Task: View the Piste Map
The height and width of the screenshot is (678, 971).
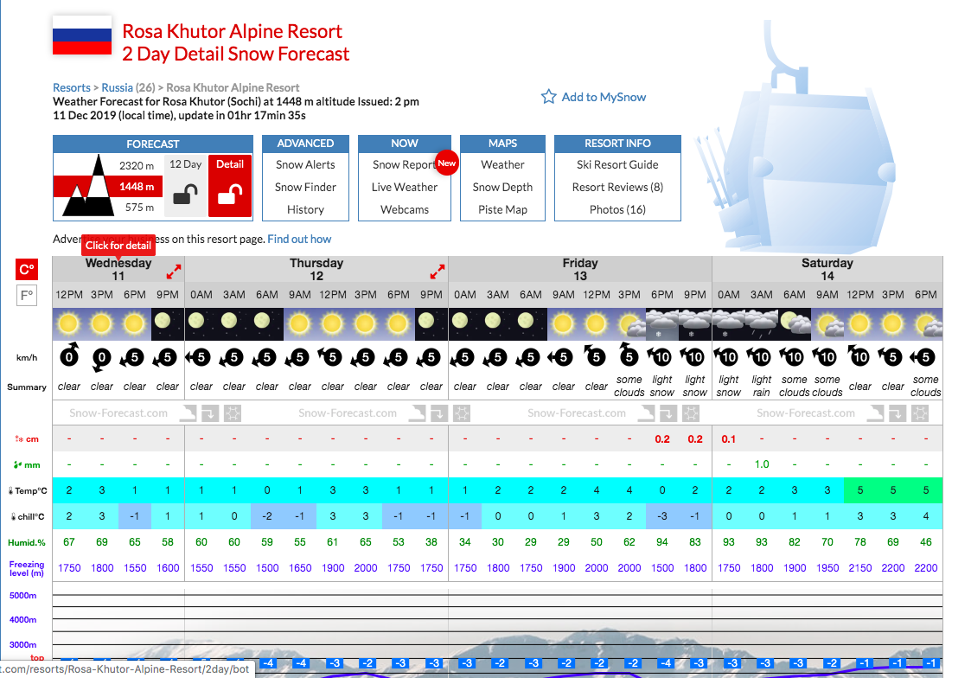Action: [x=503, y=210]
